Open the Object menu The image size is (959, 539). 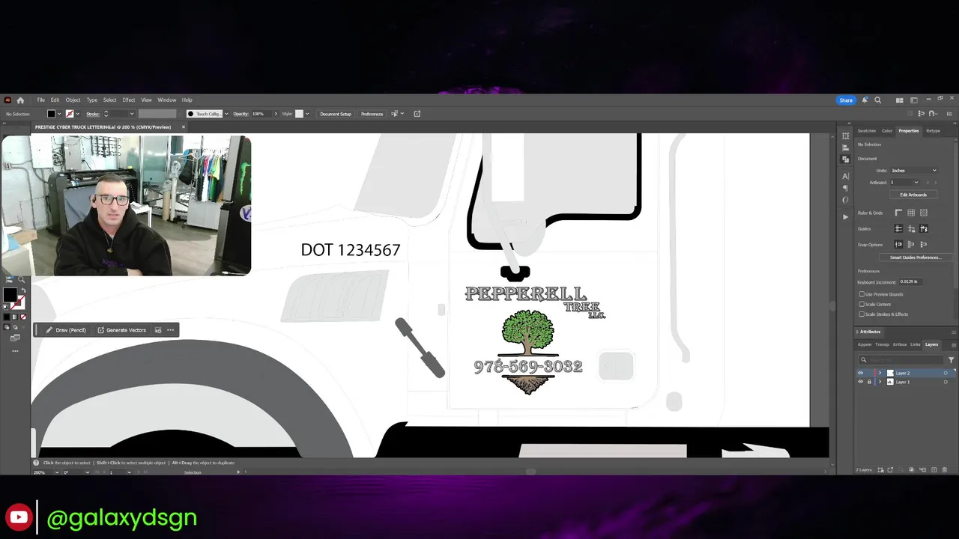[x=73, y=100]
